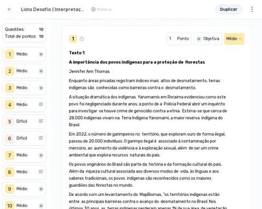This screenshot has width=262, height=209.
Task: Click the Médio label on question 9 row
Action: click(x=22, y=189)
